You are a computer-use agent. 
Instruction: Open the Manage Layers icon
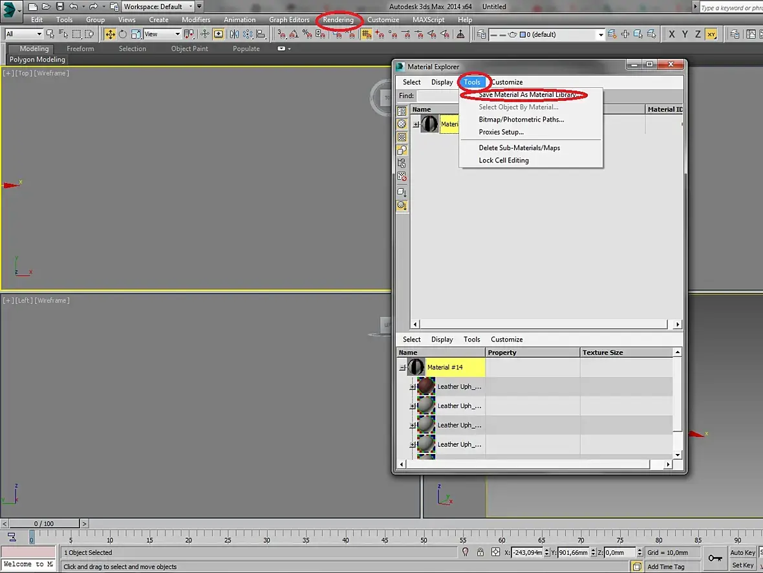481,34
